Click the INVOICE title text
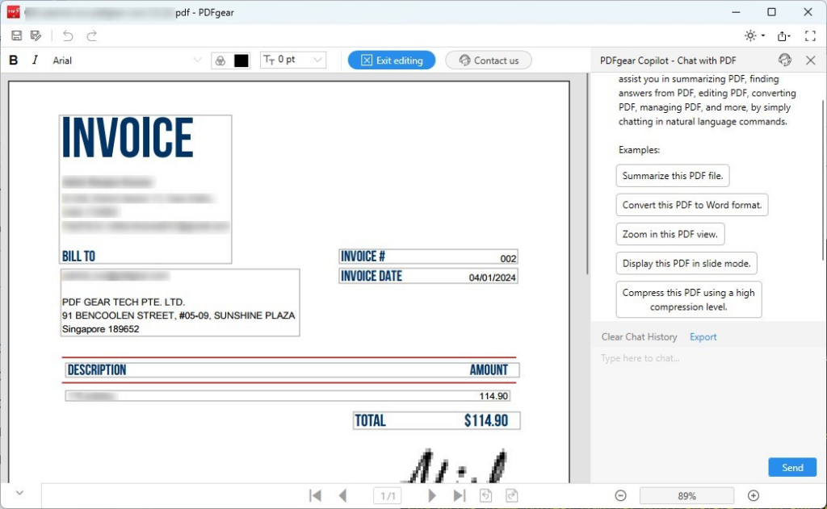The width and height of the screenshot is (827, 509). (128, 137)
